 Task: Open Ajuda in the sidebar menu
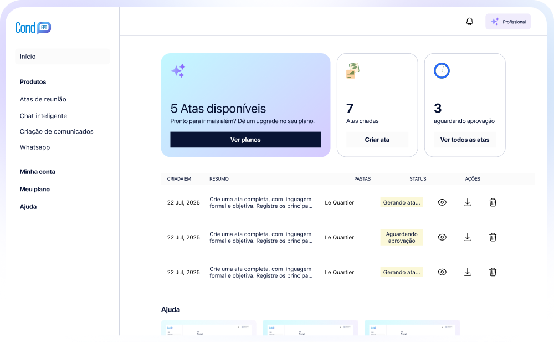point(28,207)
